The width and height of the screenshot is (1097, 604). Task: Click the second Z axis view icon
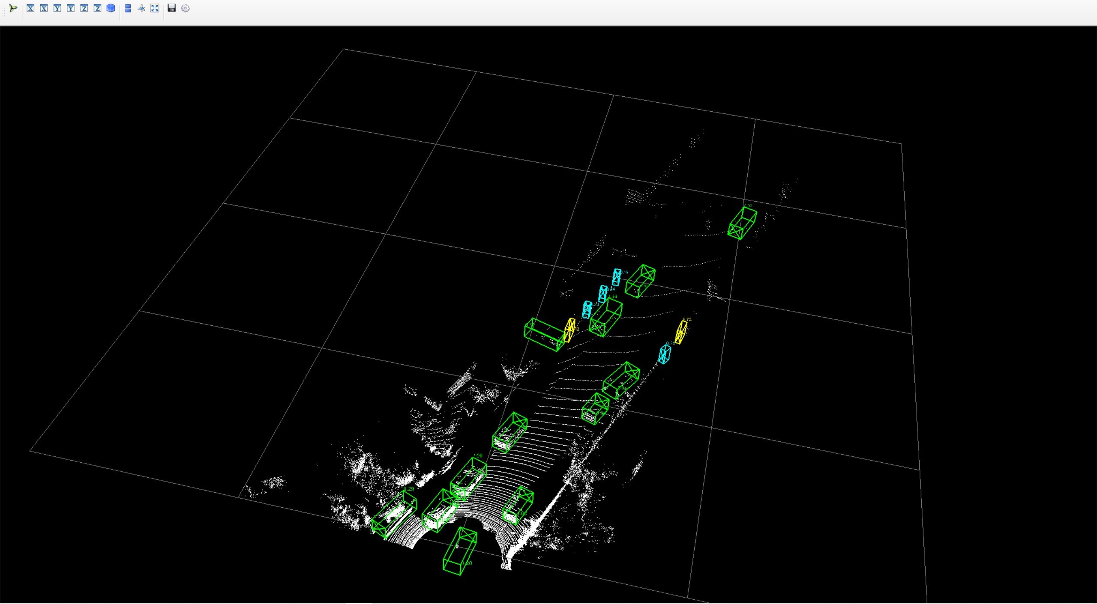(97, 8)
